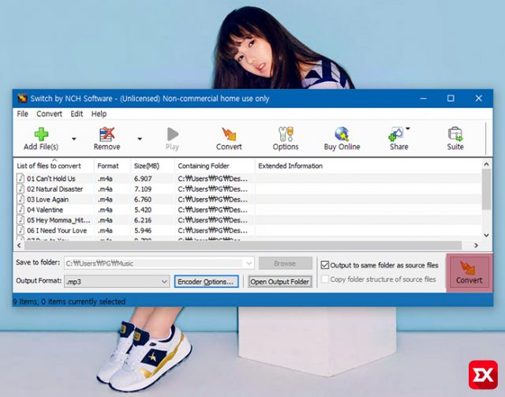Click the horizontal scroll left arrow
Screen dimensions: 505x397
coord(19,245)
